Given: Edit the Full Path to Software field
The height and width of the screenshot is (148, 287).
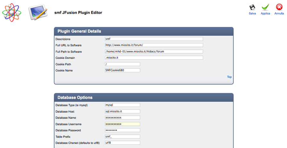Looking at the screenshot, I should pyautogui.click(x=154, y=52).
